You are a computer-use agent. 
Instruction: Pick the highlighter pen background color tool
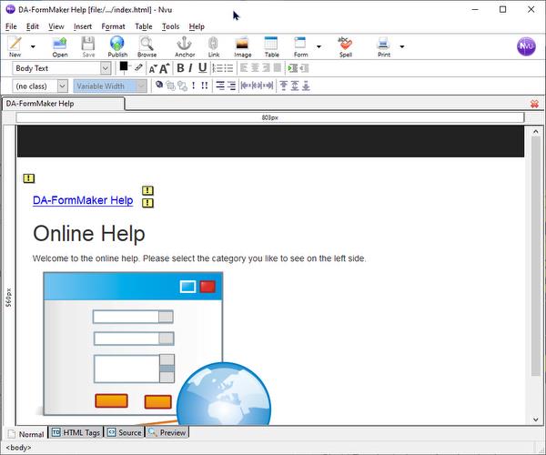point(138,67)
